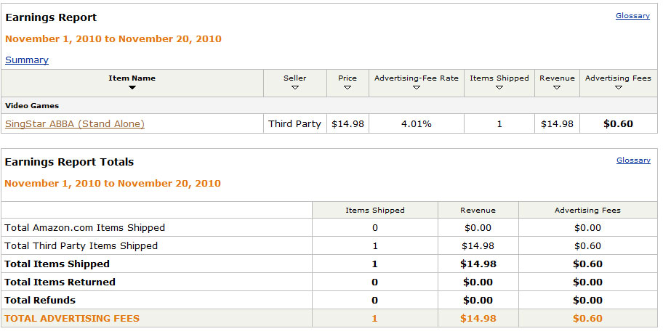Click the Item Name column header
Screen dimensions: 663x334
[x=132, y=78]
